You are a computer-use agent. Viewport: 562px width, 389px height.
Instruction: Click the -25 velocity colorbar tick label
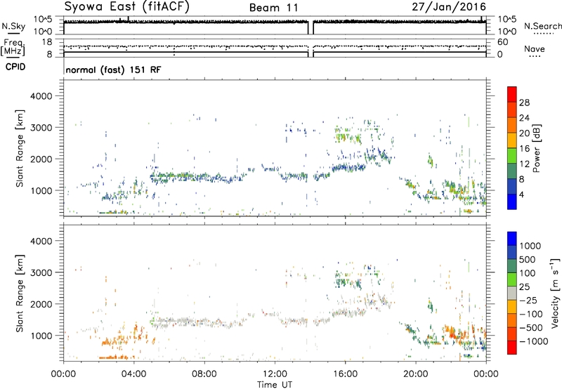pyautogui.click(x=528, y=301)
